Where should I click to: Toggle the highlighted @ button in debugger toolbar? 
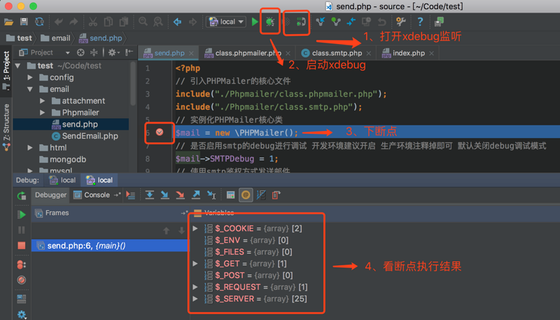(246, 195)
